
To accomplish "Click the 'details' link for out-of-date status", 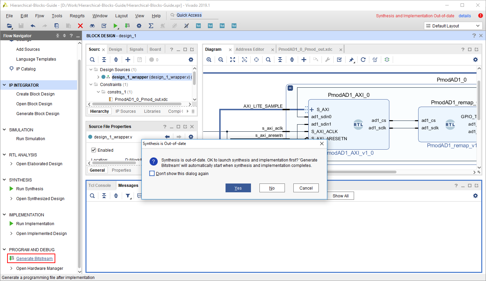I will (x=465, y=16).
